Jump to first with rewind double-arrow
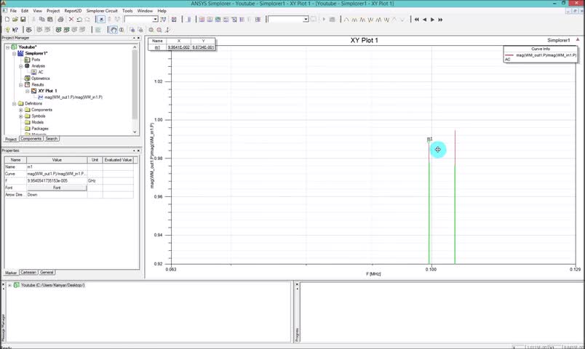 click(x=417, y=20)
